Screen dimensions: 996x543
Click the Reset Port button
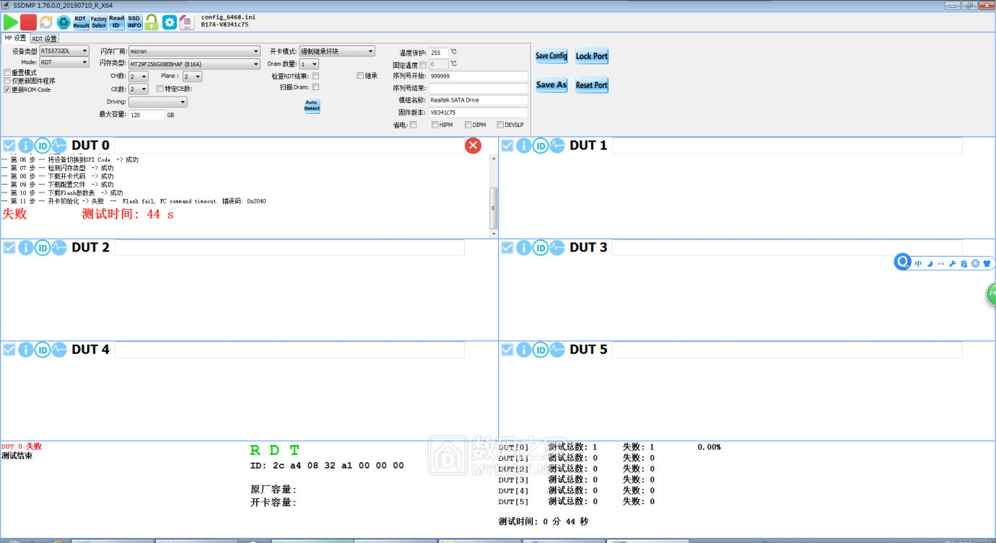(x=592, y=85)
